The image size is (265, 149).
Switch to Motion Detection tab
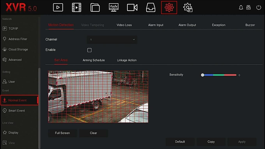[61, 25]
